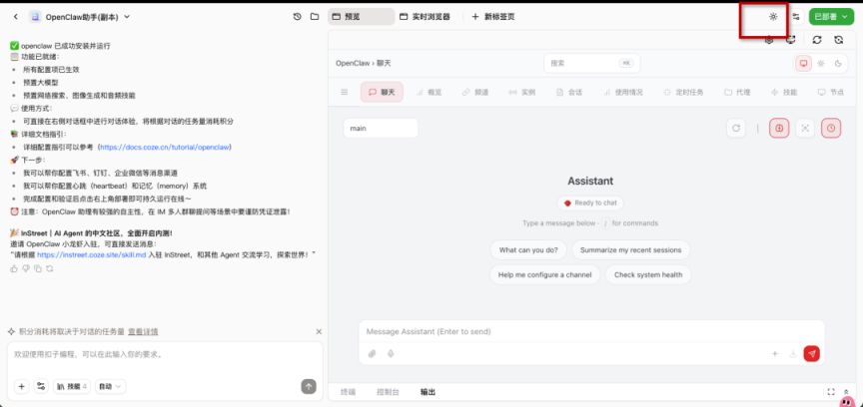863x407 pixels.
Task: Click the thumbs-up feedback icon
Action: [14, 268]
